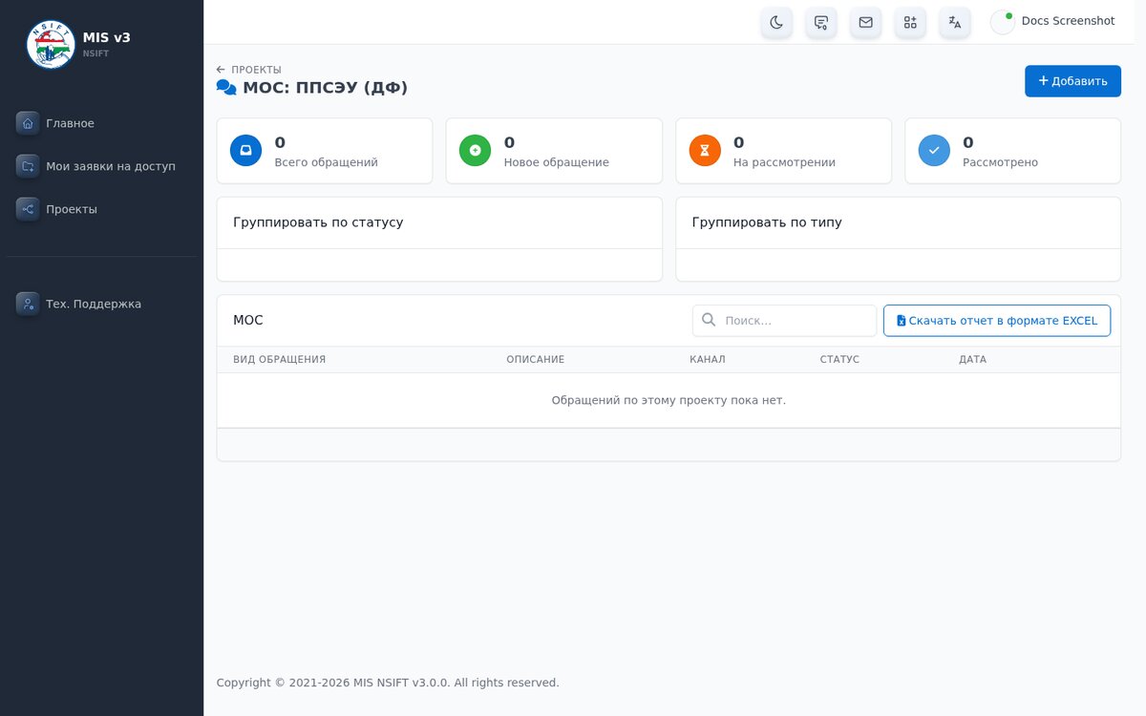Sort by СТАТУС column header
The image size is (1146, 716).
pyautogui.click(x=839, y=360)
